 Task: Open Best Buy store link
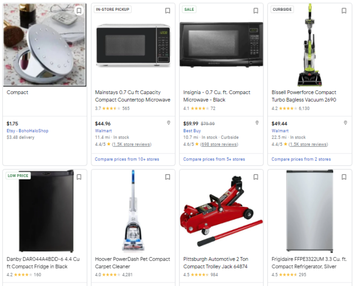pos(192,131)
